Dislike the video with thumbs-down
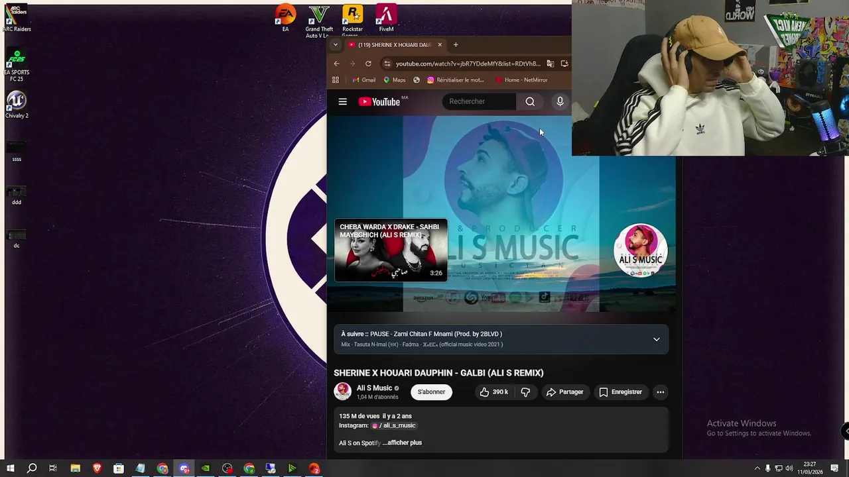This screenshot has height=477, width=849. click(x=525, y=392)
